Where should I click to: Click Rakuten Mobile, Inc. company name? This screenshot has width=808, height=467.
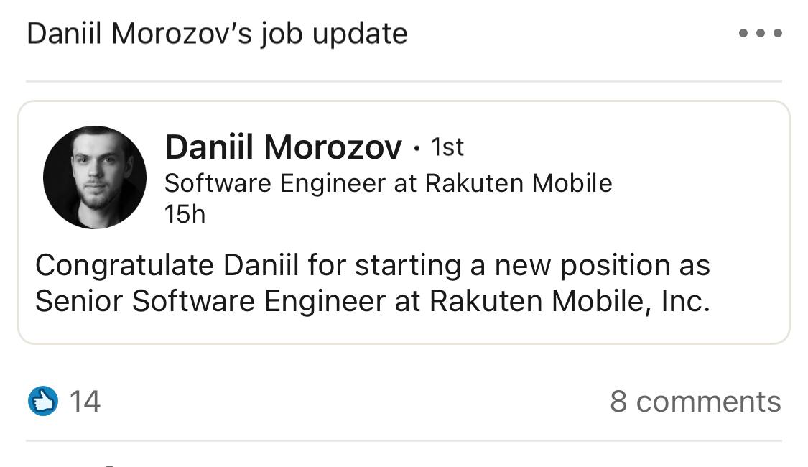(570, 302)
